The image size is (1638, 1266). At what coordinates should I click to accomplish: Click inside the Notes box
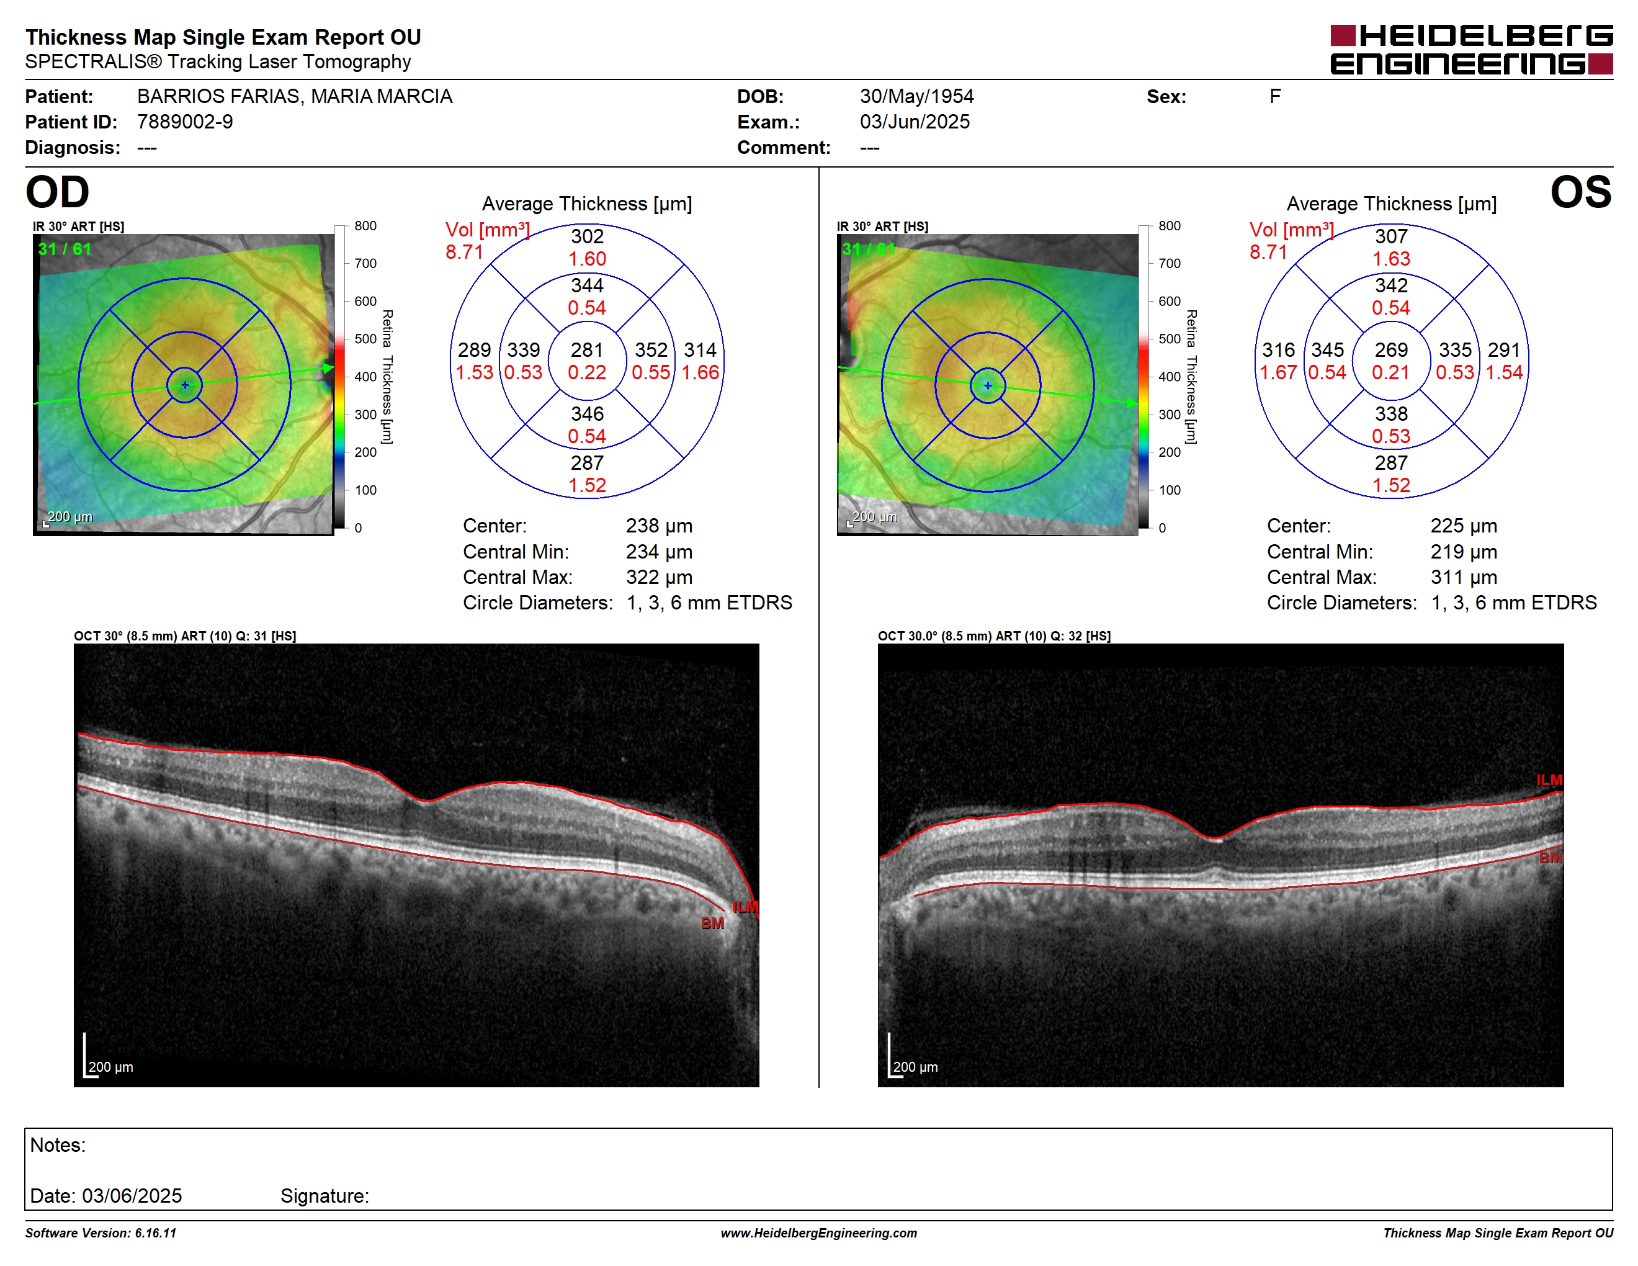click(x=818, y=1169)
